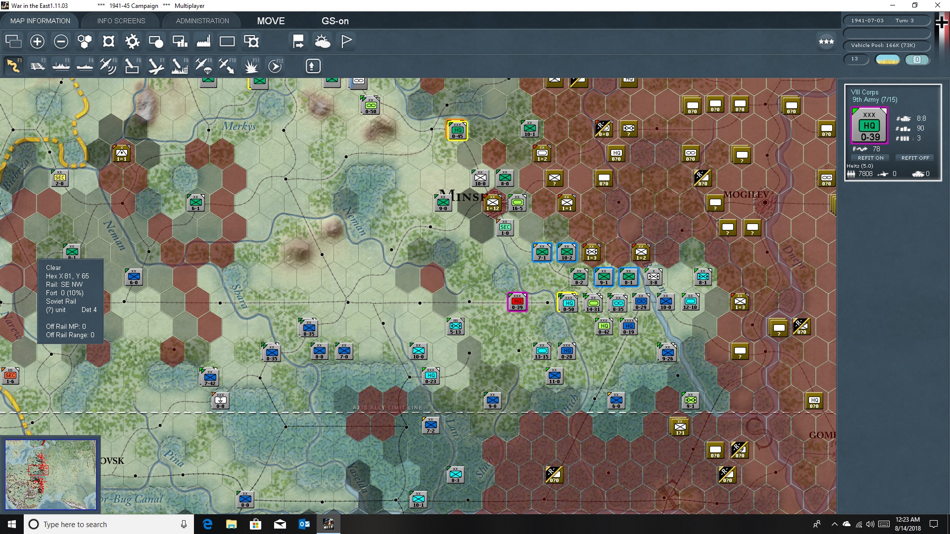The image size is (950, 534).
Task: Zoom out with the minus icon
Action: 61,42
